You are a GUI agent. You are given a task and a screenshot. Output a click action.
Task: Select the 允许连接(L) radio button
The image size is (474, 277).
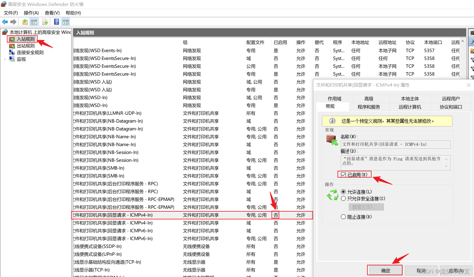click(x=343, y=192)
